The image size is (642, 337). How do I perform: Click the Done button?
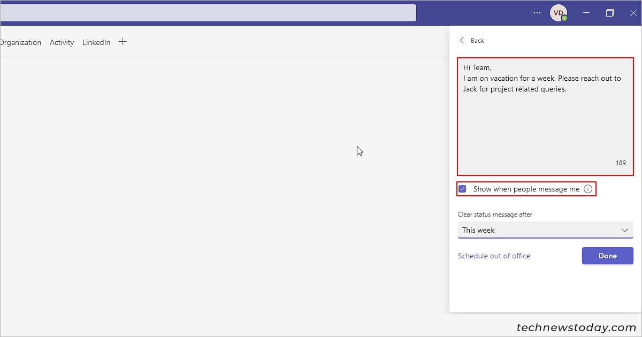(608, 256)
